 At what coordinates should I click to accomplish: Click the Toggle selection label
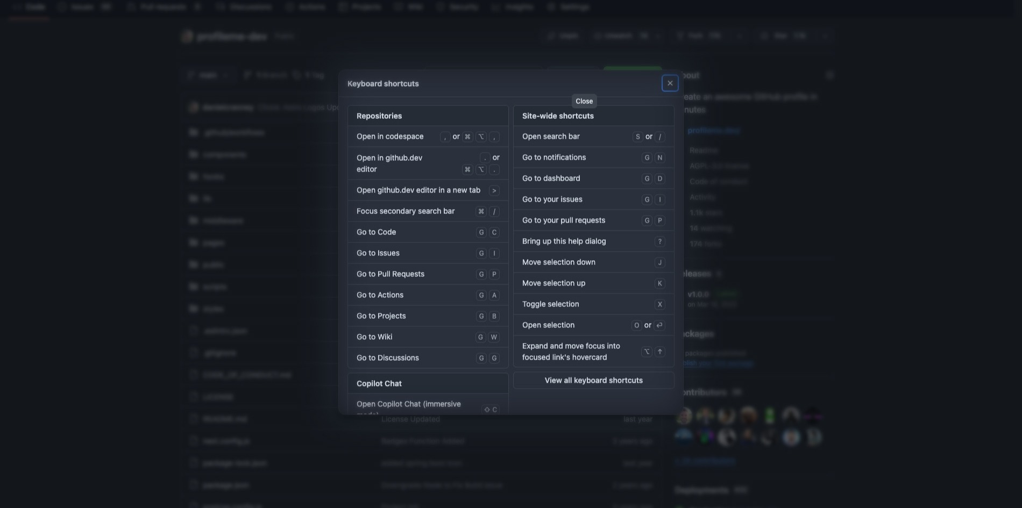point(551,304)
